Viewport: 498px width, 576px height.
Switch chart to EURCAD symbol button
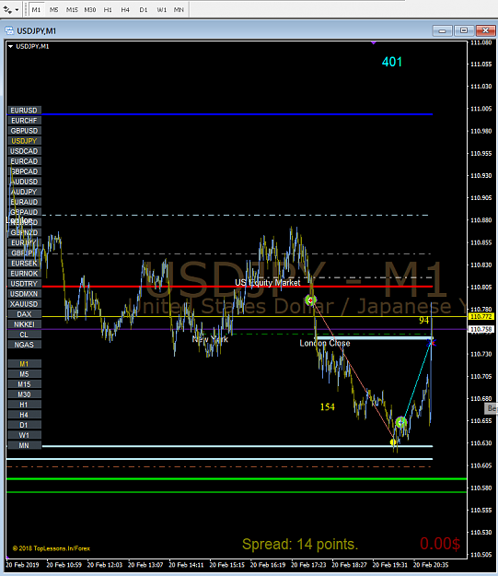(x=24, y=161)
